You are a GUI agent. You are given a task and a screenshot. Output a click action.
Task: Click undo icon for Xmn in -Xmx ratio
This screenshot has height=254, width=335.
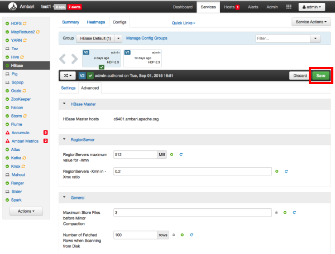click(x=286, y=172)
